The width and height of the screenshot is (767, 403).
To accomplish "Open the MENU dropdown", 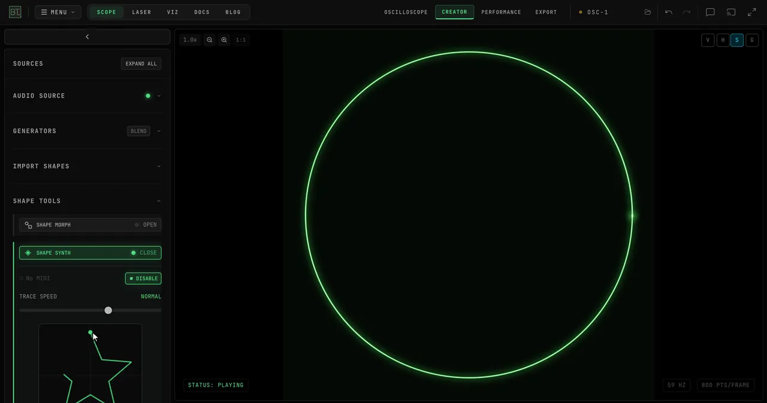I will tap(58, 12).
